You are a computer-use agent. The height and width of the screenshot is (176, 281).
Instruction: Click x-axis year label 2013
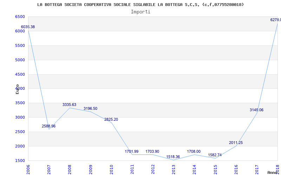coord(174,169)
